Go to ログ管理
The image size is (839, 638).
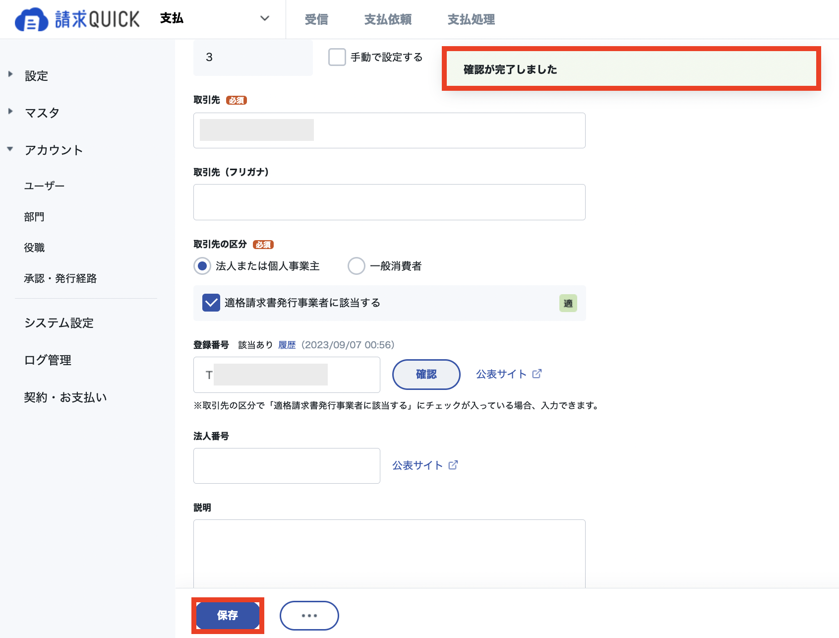[48, 360]
